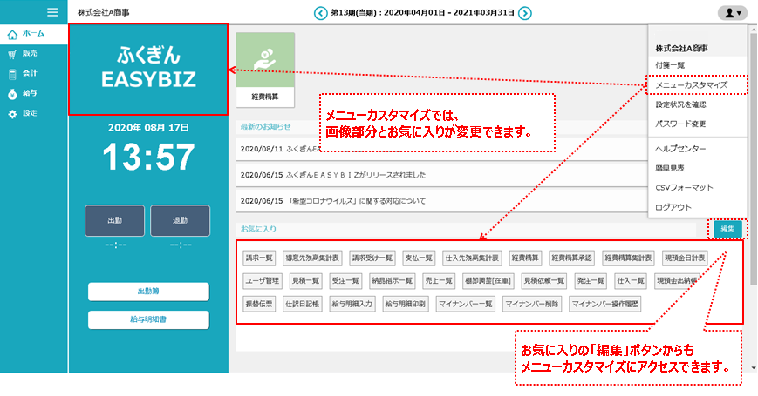Select 給与 label in the sidebar
The image size is (758, 396).
[30, 93]
